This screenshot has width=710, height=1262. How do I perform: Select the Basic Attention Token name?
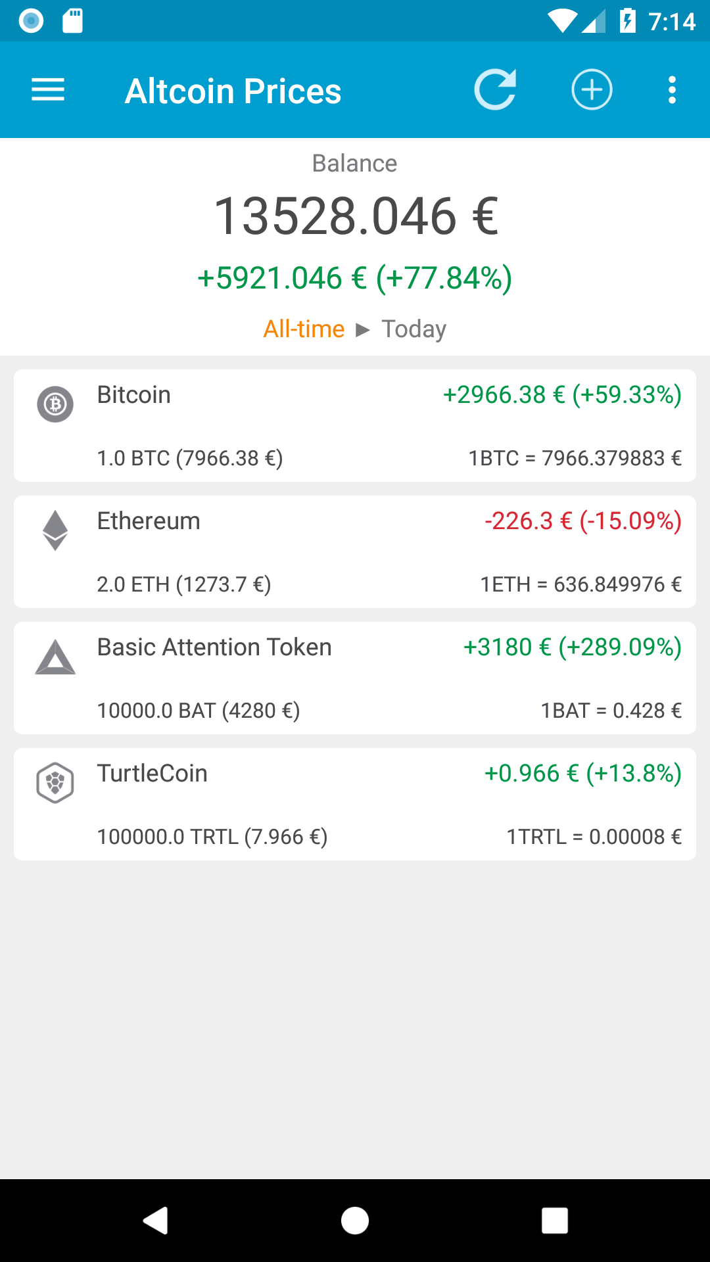click(x=214, y=647)
